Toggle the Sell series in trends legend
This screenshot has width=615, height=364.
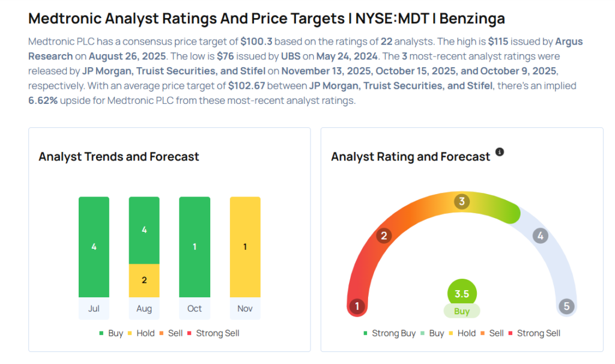pyautogui.click(x=173, y=333)
